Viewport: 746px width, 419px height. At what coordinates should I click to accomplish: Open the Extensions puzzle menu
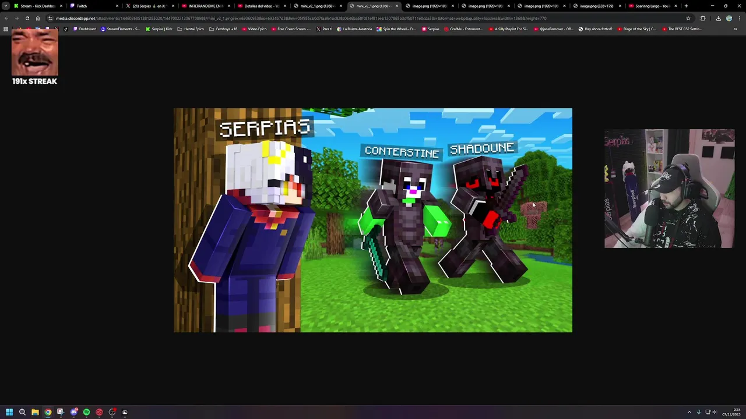703,18
